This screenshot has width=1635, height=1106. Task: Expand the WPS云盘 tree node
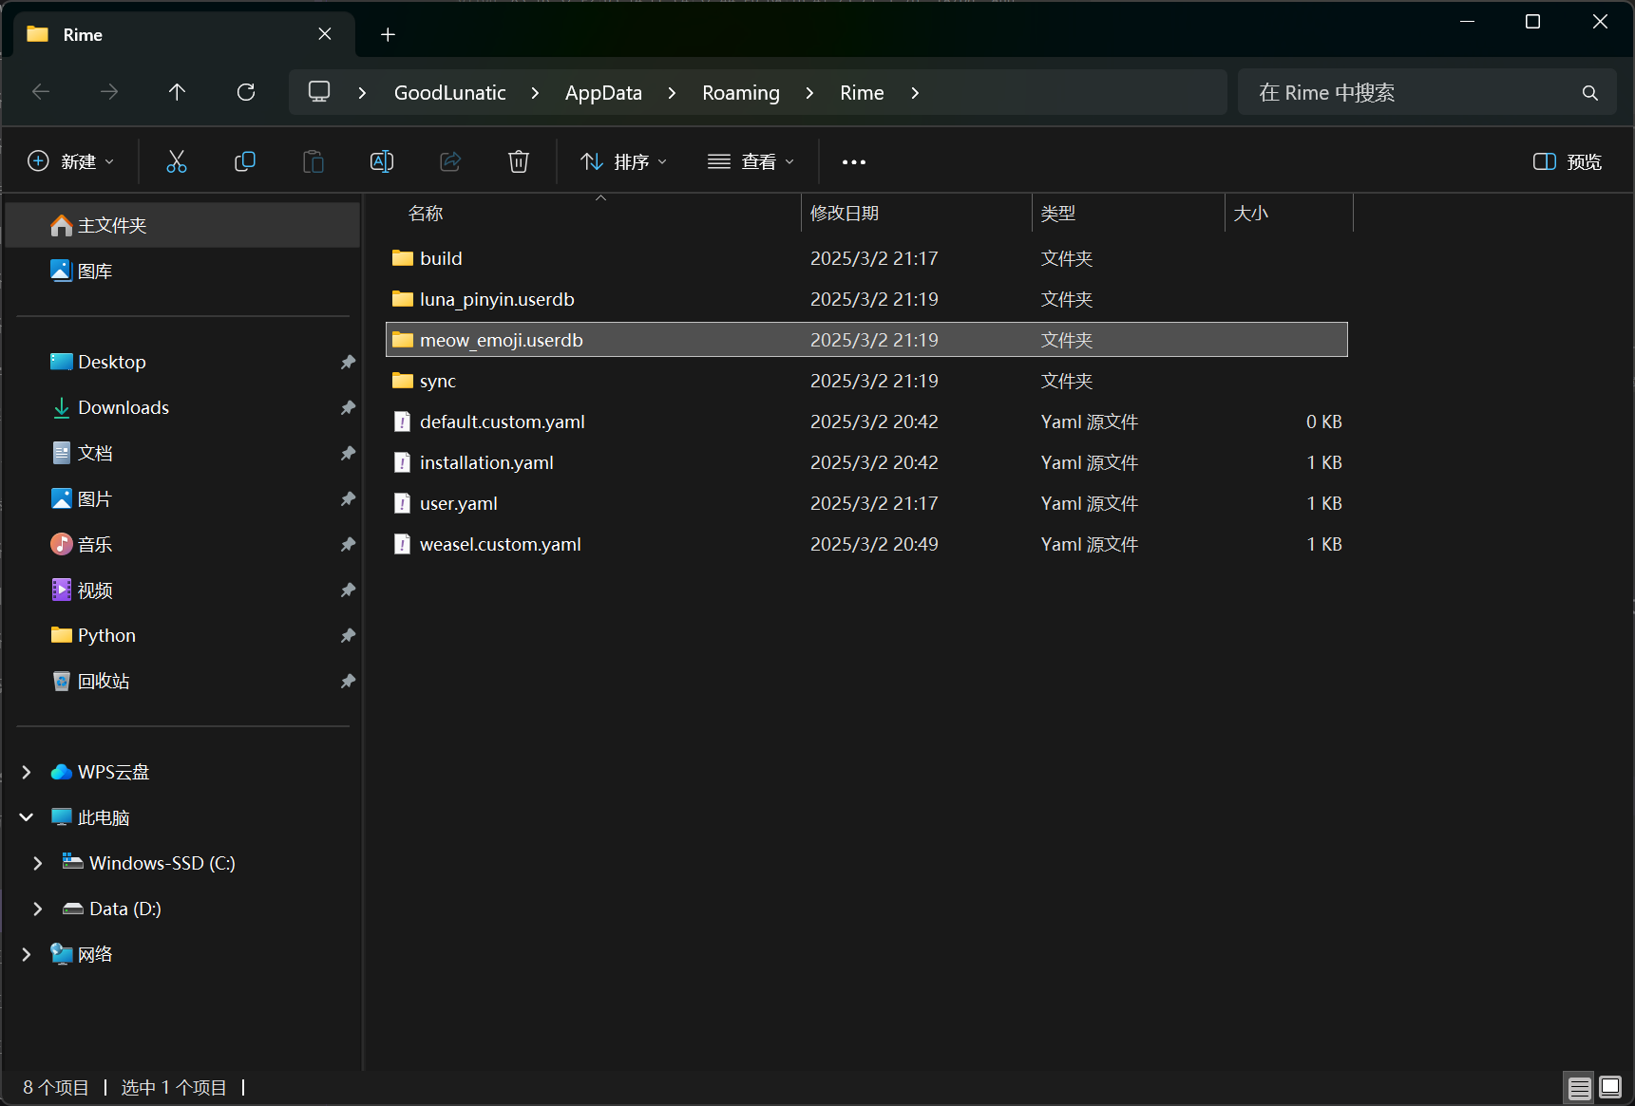point(27,772)
